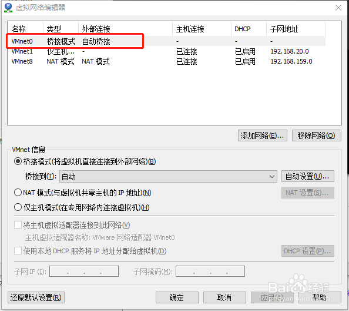Select the NAT 模式 radio button
The width and height of the screenshot is (349, 311).
click(x=18, y=193)
